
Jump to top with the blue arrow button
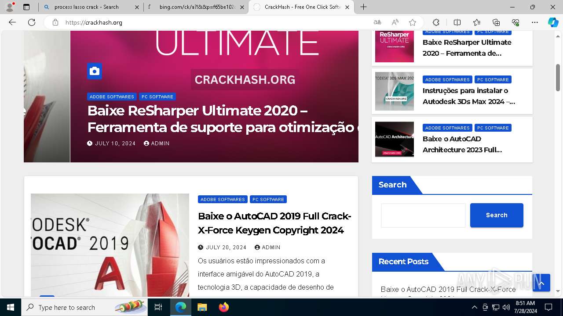point(541,283)
